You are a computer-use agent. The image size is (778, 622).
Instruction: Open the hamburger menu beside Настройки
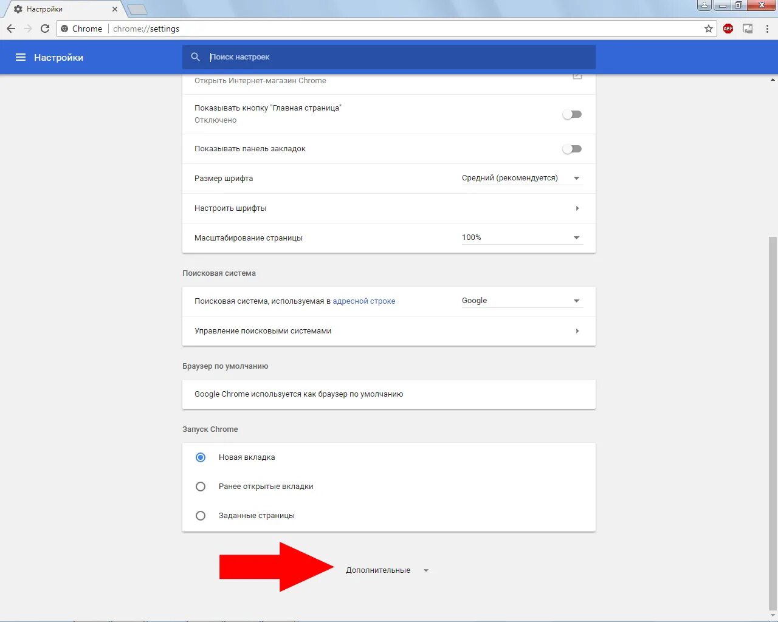[21, 57]
